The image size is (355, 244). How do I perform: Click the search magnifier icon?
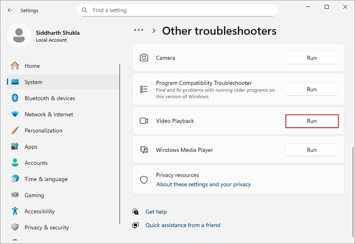(84, 10)
